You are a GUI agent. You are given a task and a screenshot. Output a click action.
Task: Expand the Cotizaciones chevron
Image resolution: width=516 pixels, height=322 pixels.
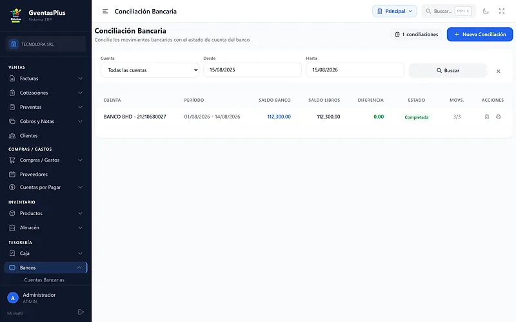click(x=80, y=93)
